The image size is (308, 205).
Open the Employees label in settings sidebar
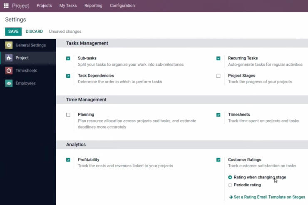coord(25,83)
